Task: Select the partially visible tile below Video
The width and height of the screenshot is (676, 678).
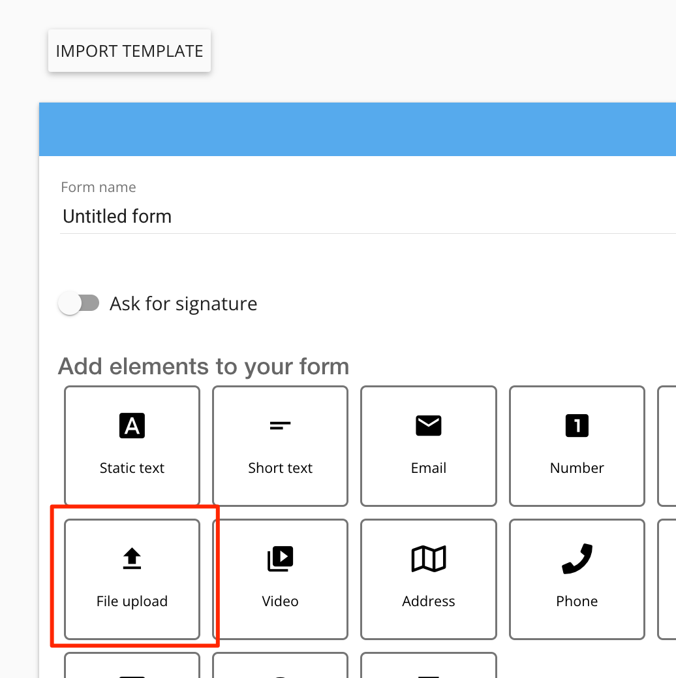Action: click(x=280, y=666)
